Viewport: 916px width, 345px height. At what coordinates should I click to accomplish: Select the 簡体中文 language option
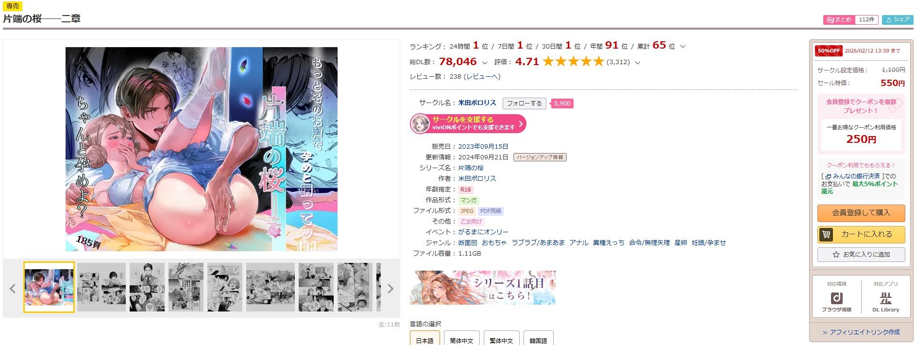point(461,339)
